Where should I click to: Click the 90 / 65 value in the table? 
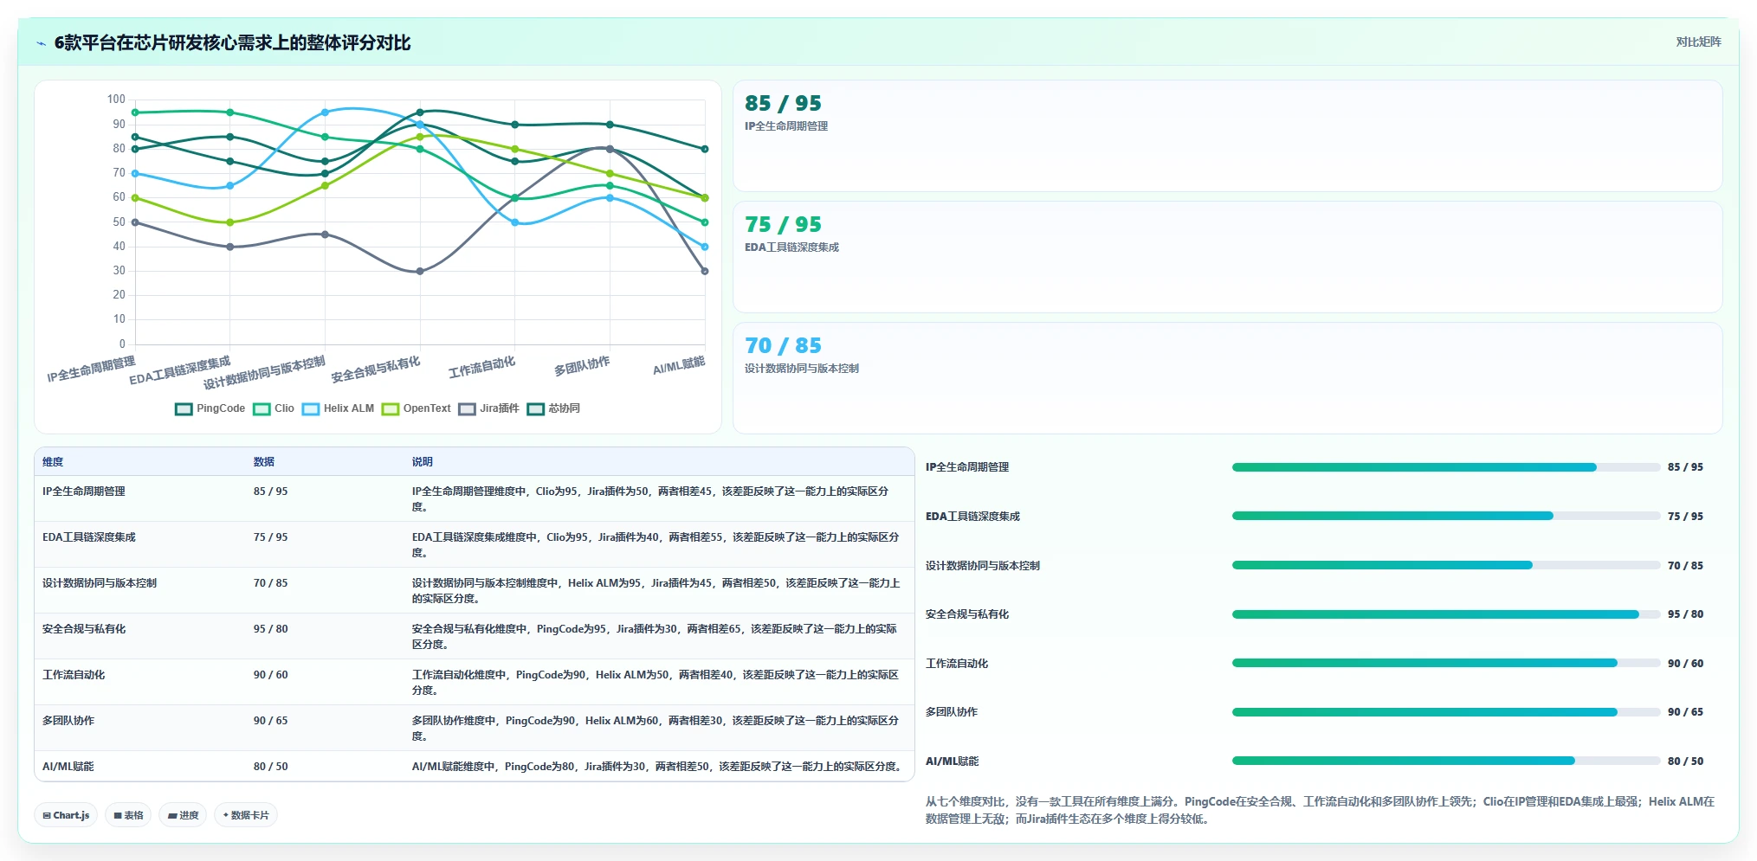[x=270, y=721]
